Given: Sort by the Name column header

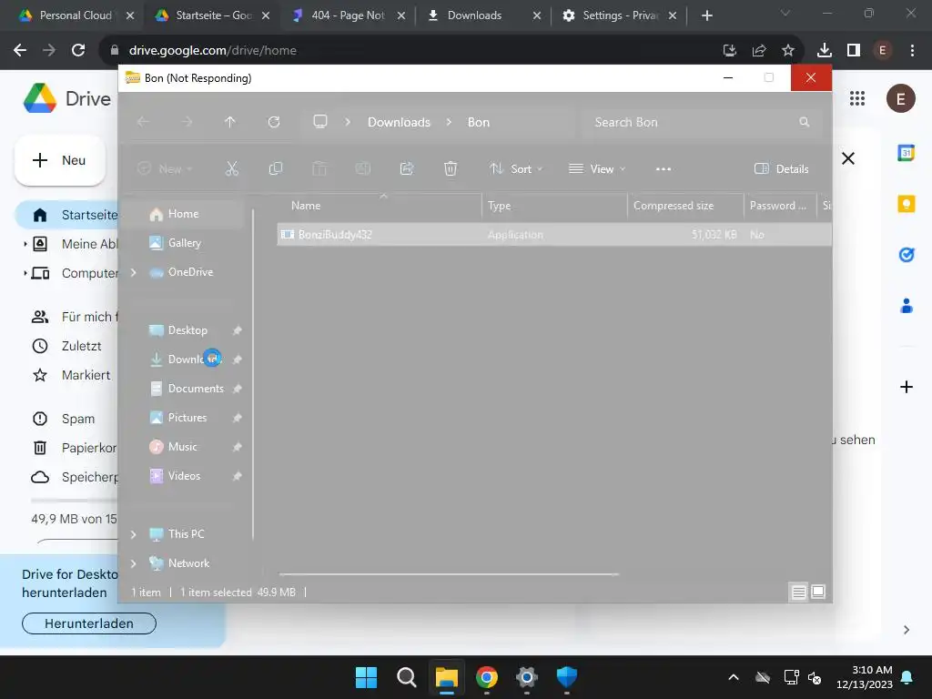Looking at the screenshot, I should point(380,206).
